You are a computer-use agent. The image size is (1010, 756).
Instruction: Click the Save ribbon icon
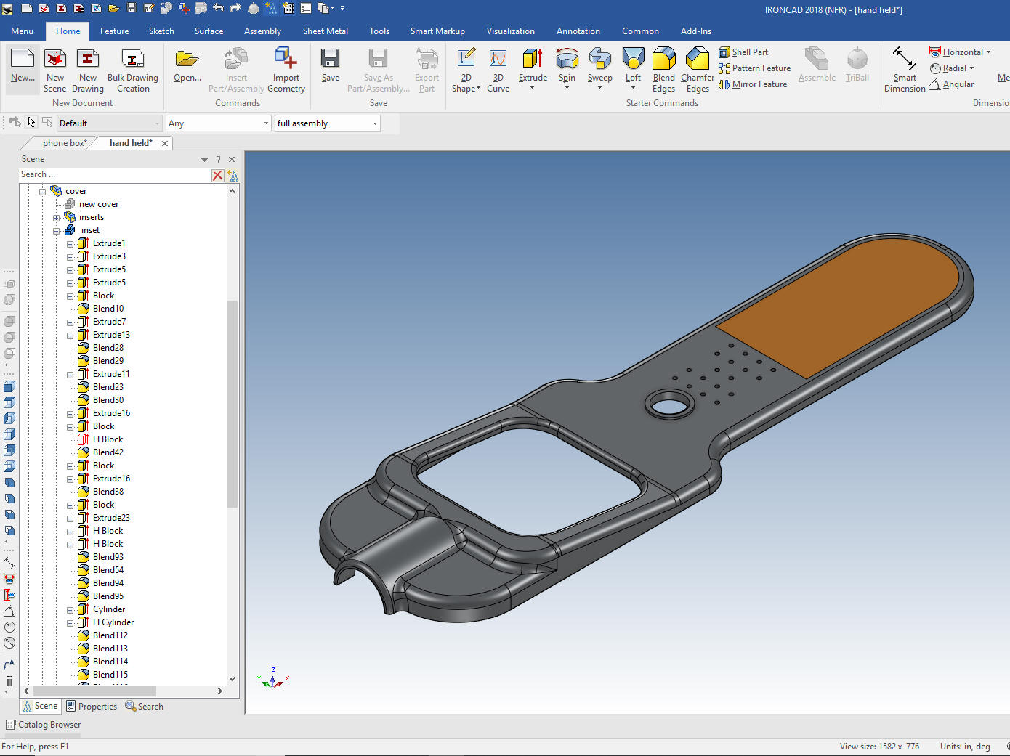(x=331, y=66)
